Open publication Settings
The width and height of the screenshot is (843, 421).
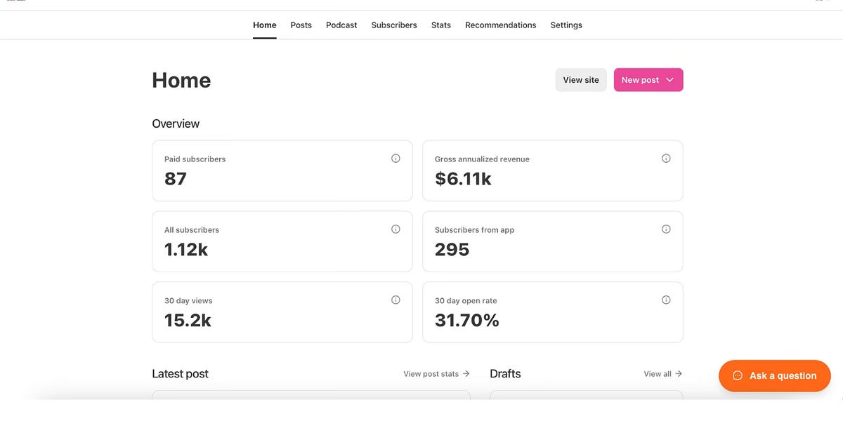point(566,25)
